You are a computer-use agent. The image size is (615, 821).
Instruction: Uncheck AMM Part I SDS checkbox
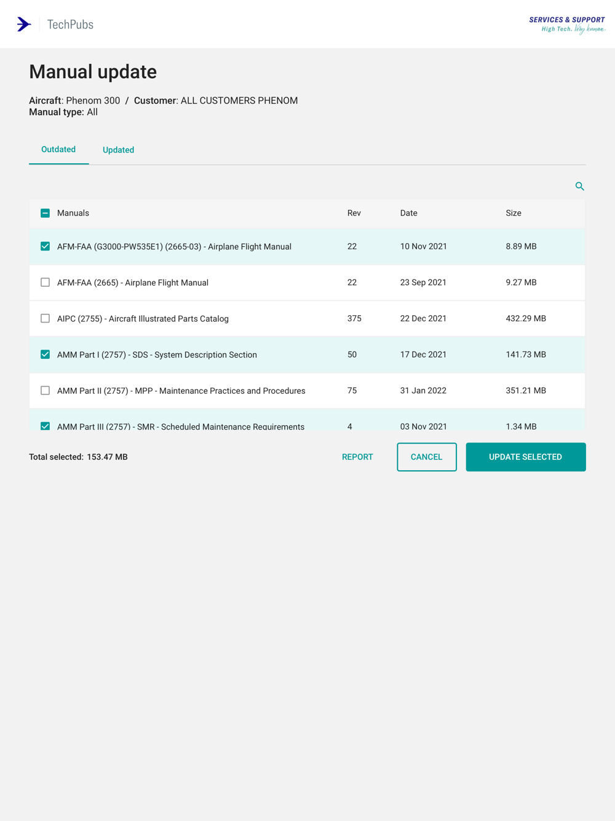pos(45,354)
